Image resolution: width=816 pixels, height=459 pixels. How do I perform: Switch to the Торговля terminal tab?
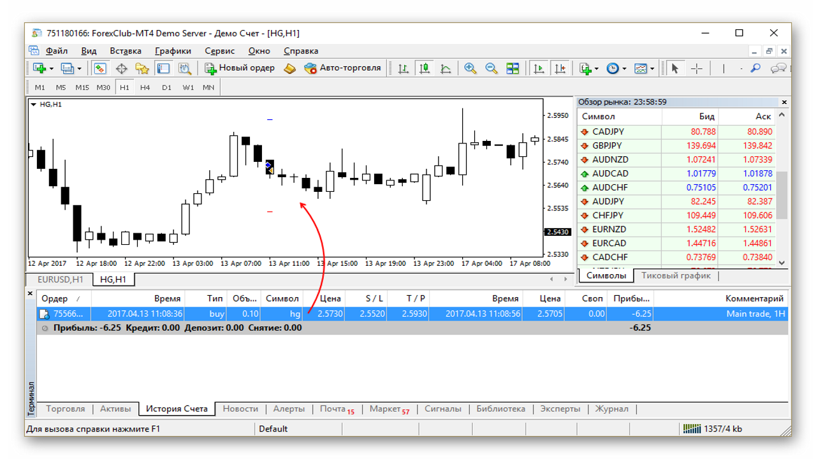point(66,409)
